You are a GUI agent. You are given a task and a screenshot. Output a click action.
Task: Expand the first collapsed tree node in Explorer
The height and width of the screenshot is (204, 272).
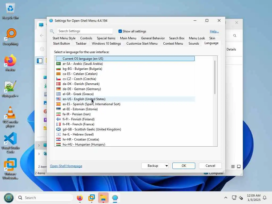pos(39,145)
